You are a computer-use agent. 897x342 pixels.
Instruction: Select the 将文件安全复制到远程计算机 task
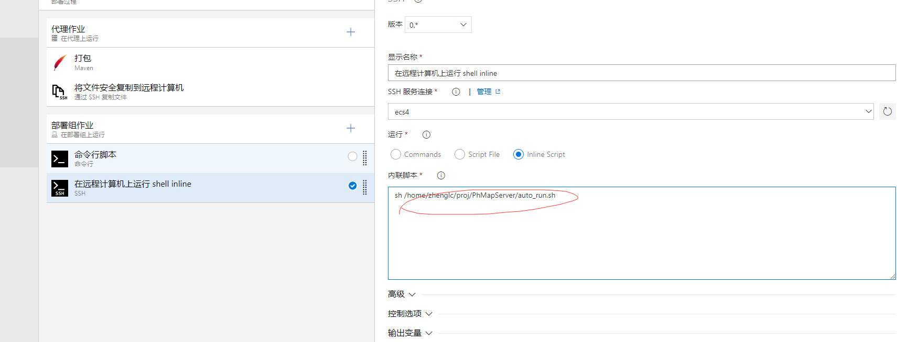129,88
